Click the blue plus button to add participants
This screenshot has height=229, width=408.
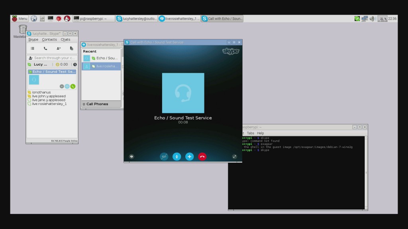tap(189, 157)
